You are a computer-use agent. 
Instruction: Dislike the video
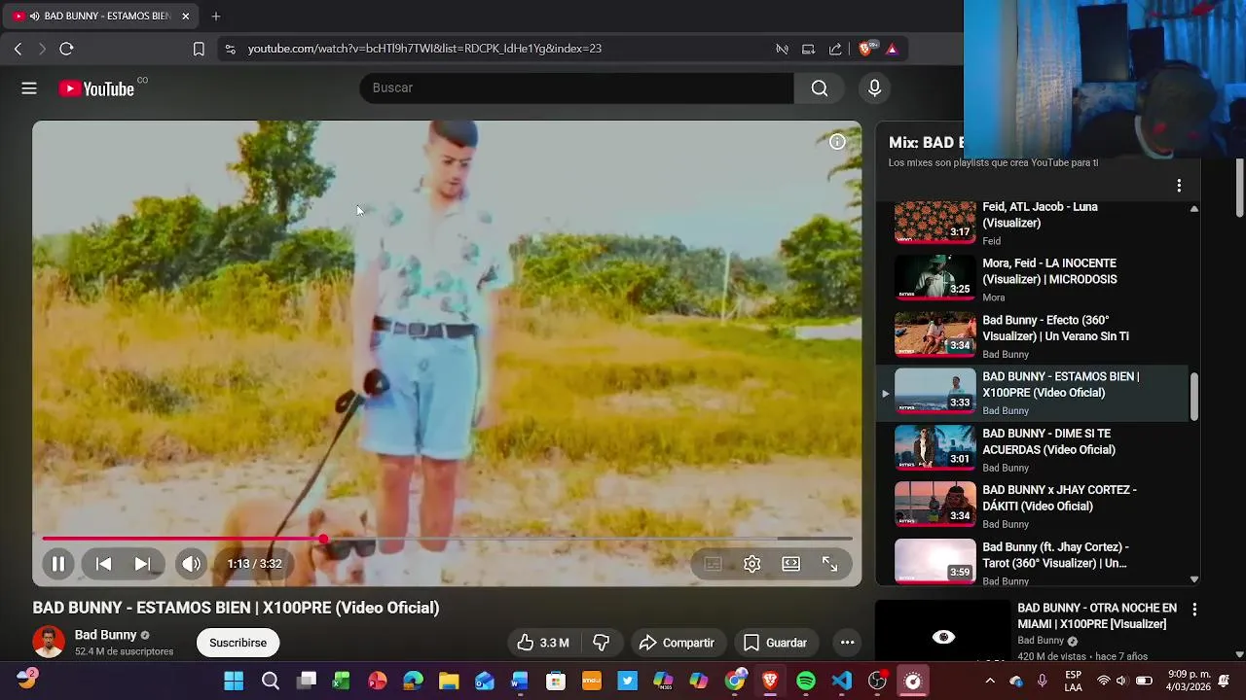click(x=602, y=643)
